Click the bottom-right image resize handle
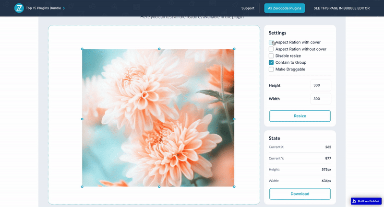Viewport: 384px width, 207px height. pyautogui.click(x=234, y=187)
